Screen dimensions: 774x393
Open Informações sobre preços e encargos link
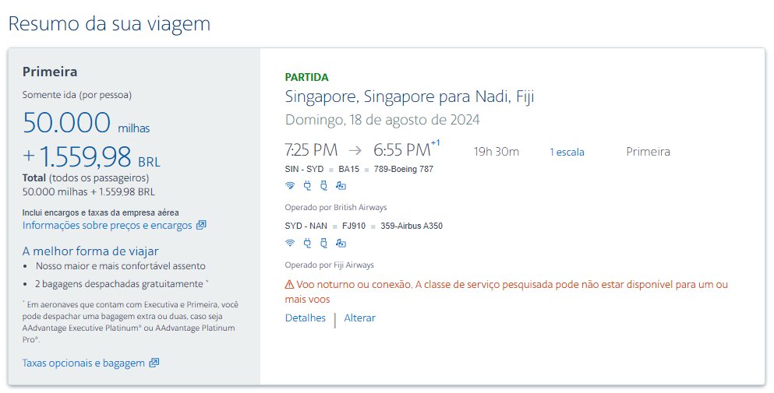(107, 226)
